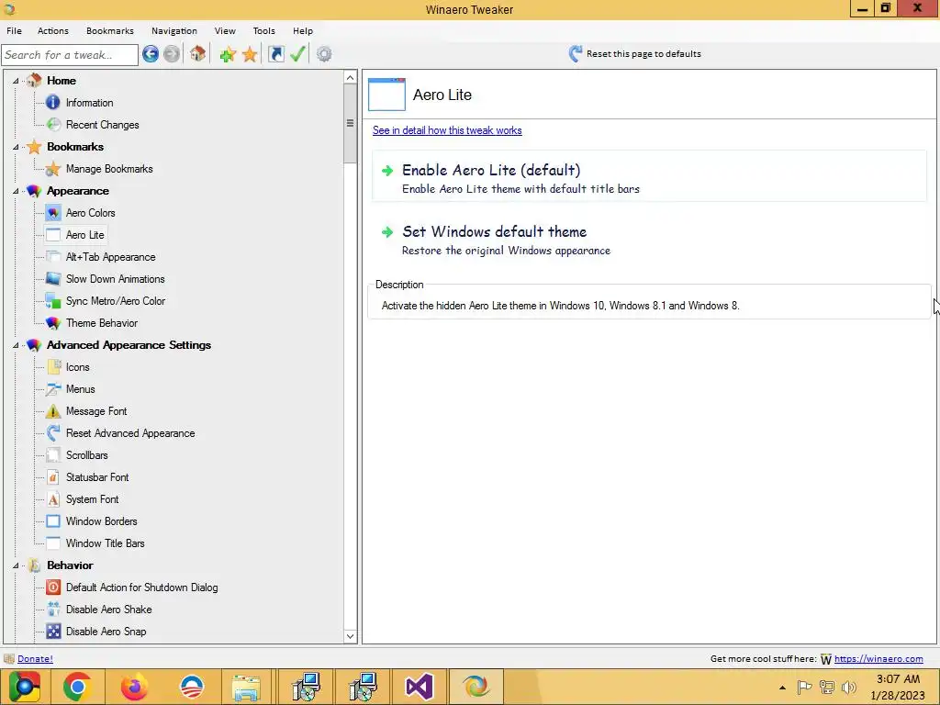The width and height of the screenshot is (940, 705).
Task: Go to Home page via house icon
Action: [x=198, y=54]
